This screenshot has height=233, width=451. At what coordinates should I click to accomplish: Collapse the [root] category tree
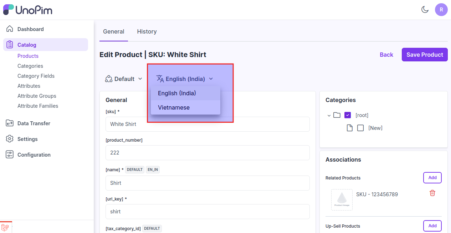point(329,115)
